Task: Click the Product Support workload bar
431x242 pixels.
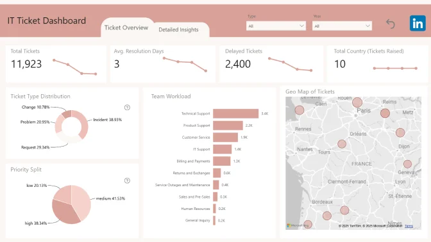Action: (228, 125)
